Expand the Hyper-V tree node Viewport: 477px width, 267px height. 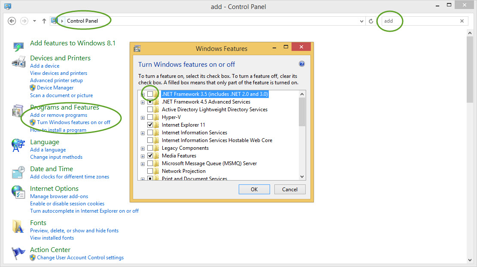tap(143, 117)
